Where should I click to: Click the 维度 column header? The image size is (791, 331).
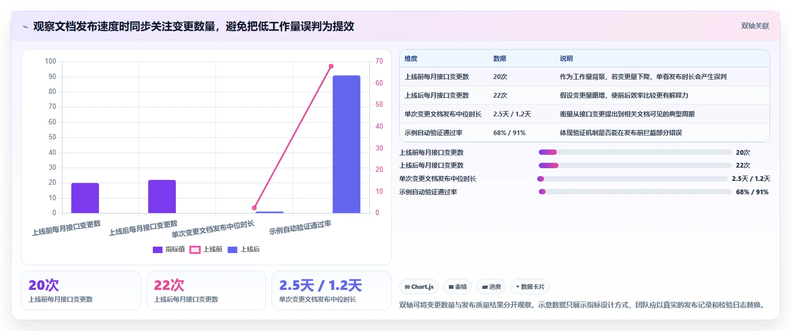pos(411,59)
